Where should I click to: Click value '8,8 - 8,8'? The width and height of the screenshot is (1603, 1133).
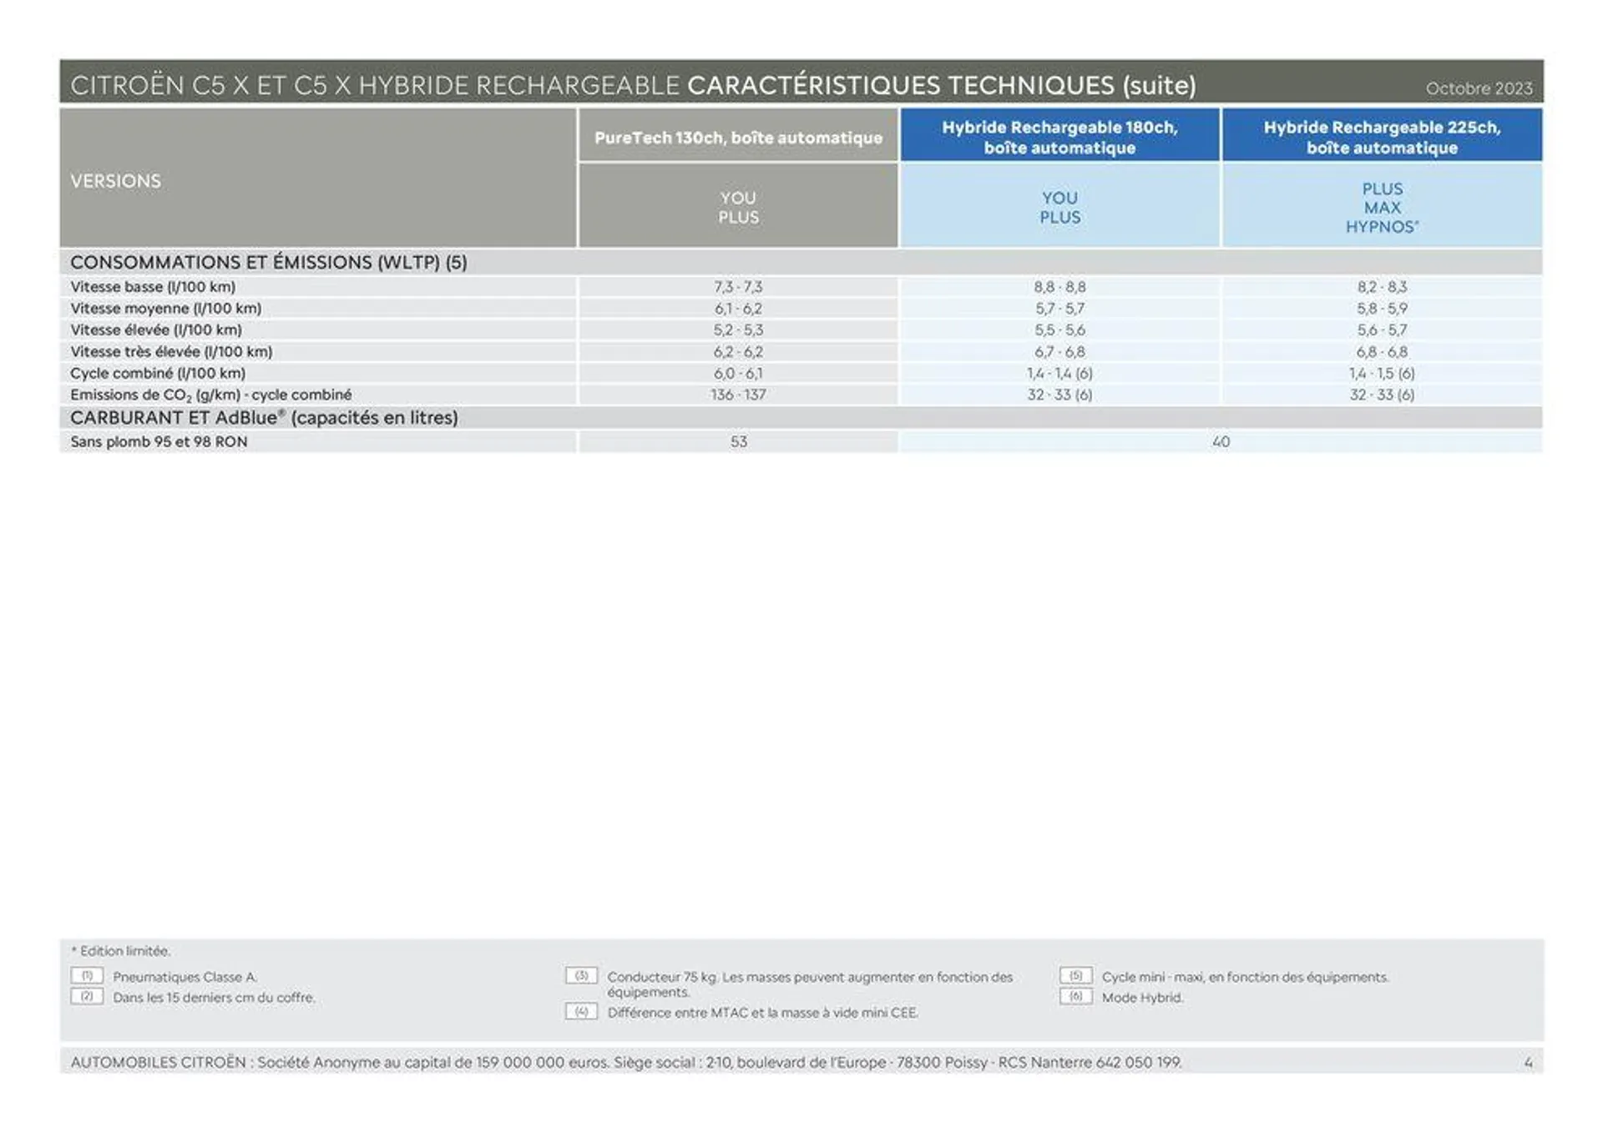point(1059,287)
